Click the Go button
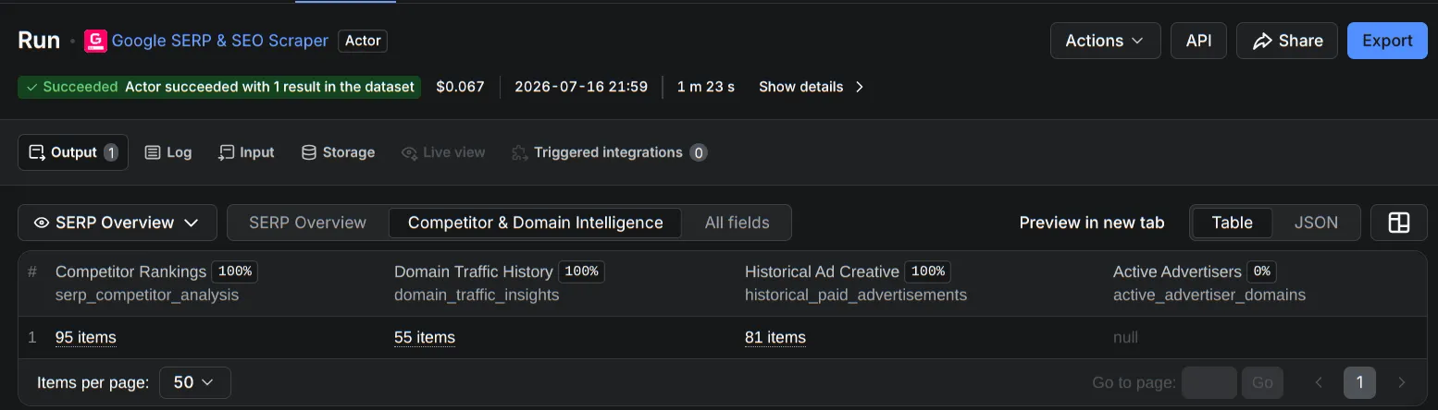This screenshot has height=410, width=1438. (x=1262, y=382)
